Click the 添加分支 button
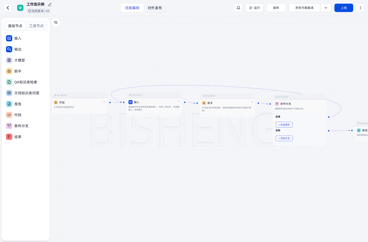The width and height of the screenshot is (368, 242). tap(284, 138)
